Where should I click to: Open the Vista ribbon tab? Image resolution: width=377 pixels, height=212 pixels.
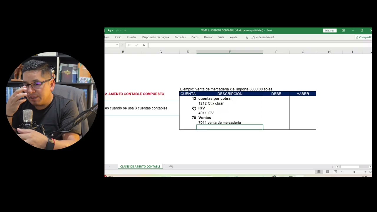coord(221,37)
